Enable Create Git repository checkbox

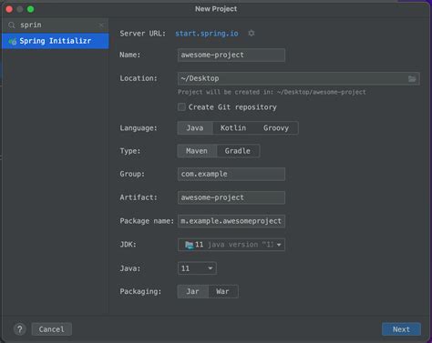click(x=181, y=107)
